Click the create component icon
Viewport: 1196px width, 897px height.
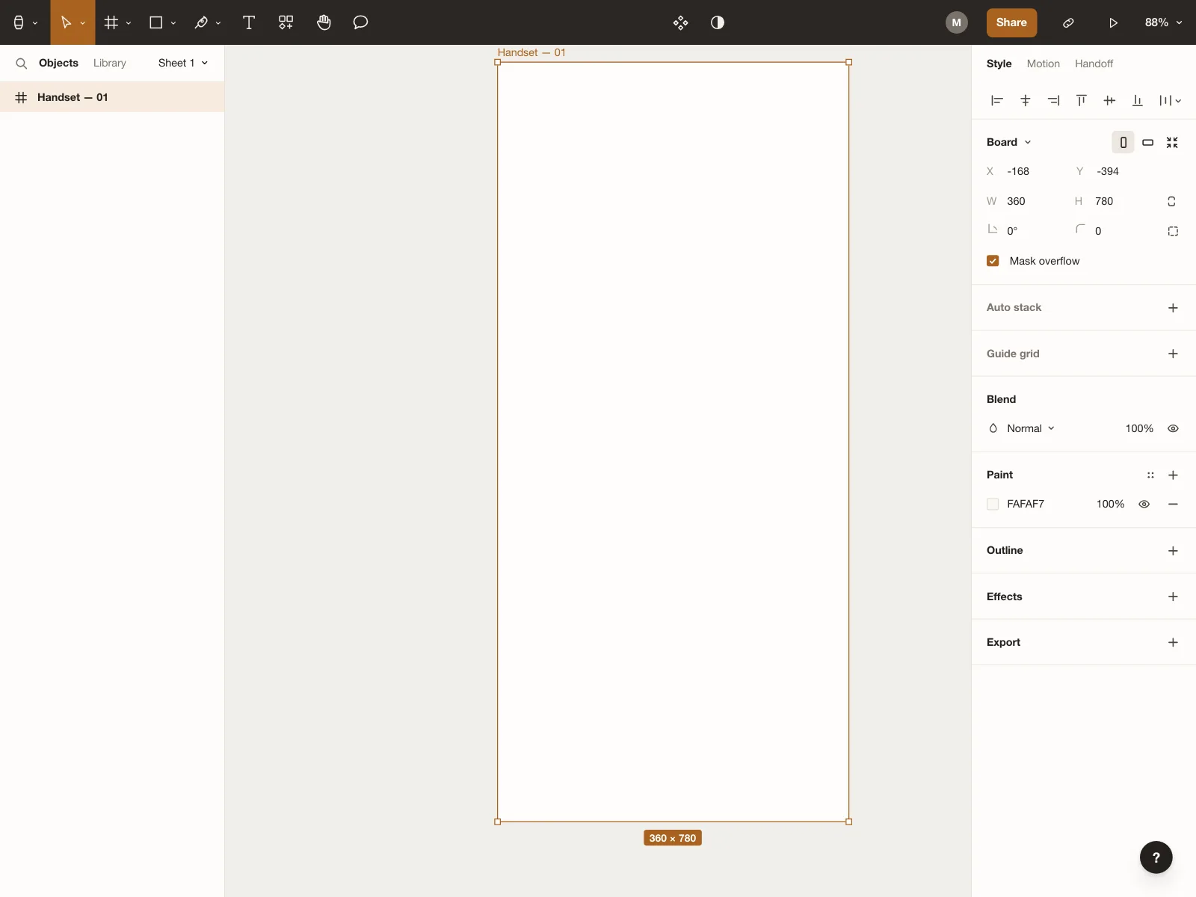point(680,22)
